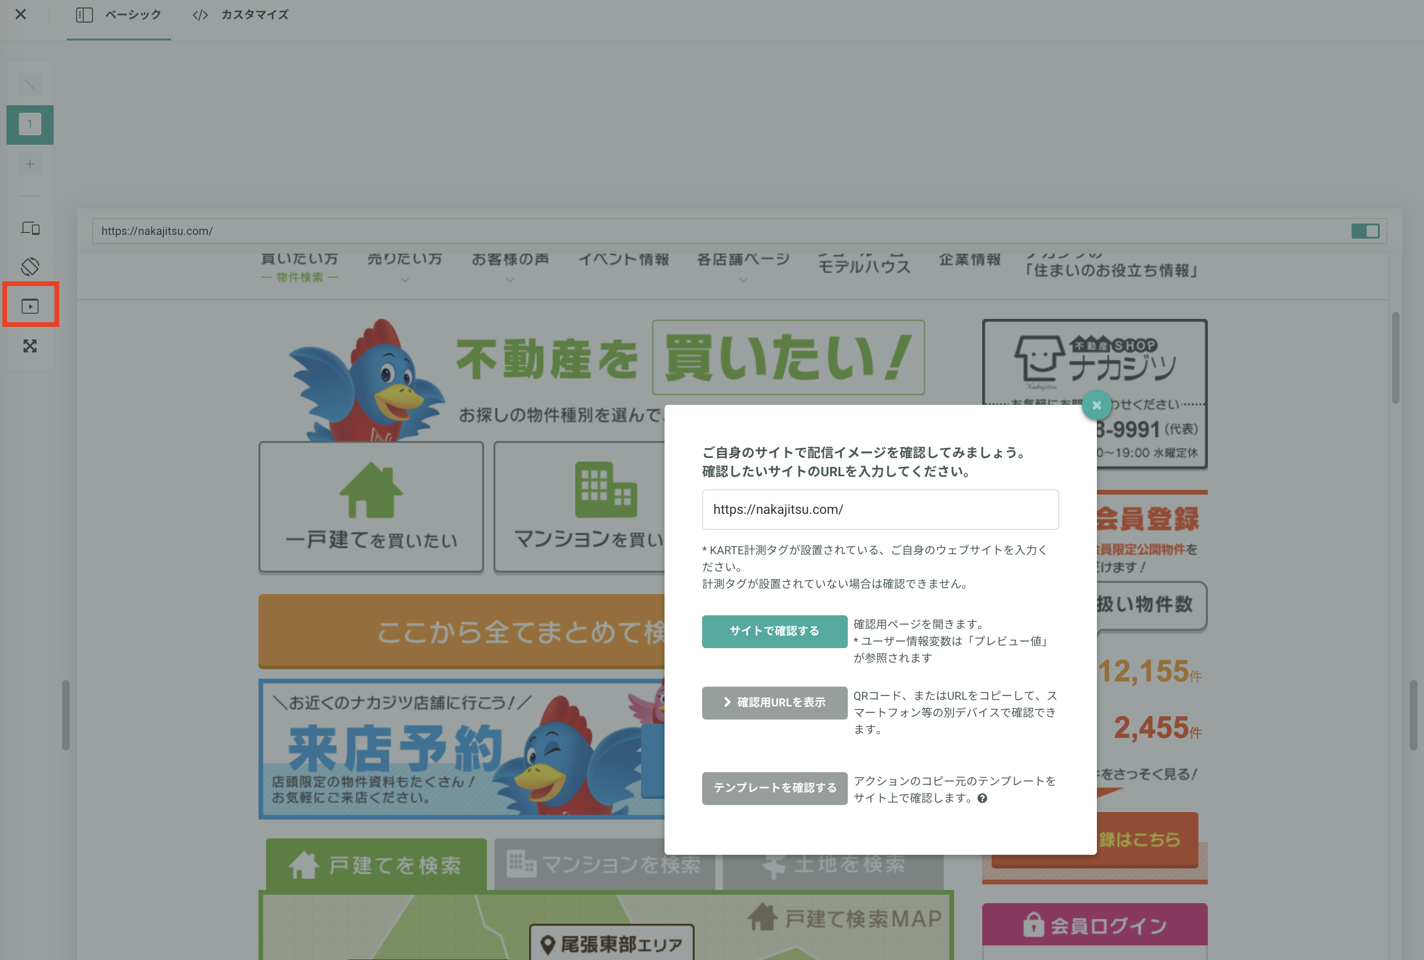Switch device preview with PC/mobile icon
Image resolution: width=1424 pixels, height=960 pixels.
(30, 228)
